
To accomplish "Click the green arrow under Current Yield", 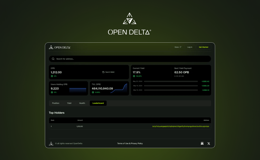I will click(x=134, y=76).
